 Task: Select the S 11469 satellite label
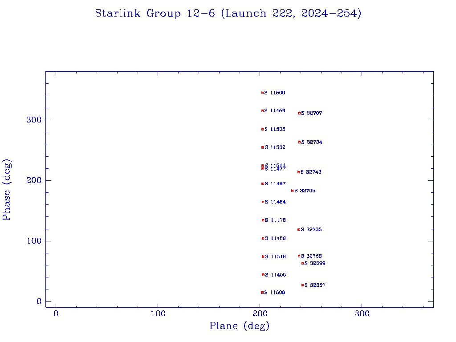[275, 110]
